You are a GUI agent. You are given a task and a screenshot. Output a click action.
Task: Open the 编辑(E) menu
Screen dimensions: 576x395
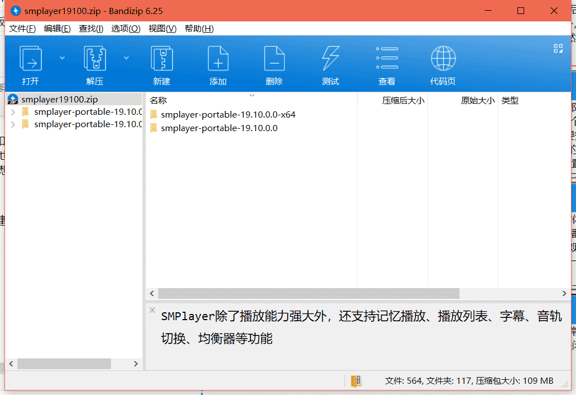[57, 29]
